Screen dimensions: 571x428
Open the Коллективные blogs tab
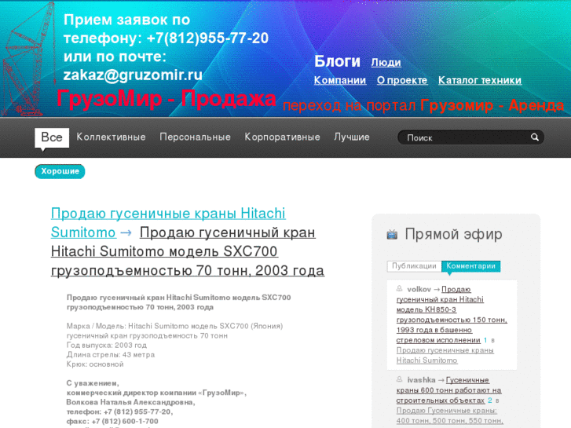[x=111, y=137]
